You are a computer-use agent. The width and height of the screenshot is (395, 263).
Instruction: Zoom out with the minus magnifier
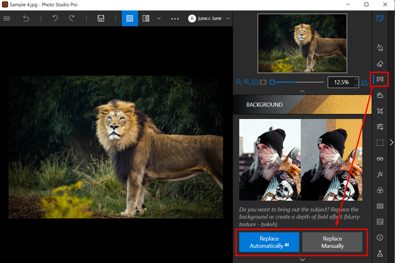pos(239,82)
